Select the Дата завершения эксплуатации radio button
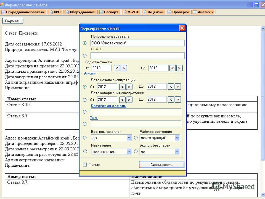The width and height of the screenshot is (265, 199). click(x=85, y=100)
